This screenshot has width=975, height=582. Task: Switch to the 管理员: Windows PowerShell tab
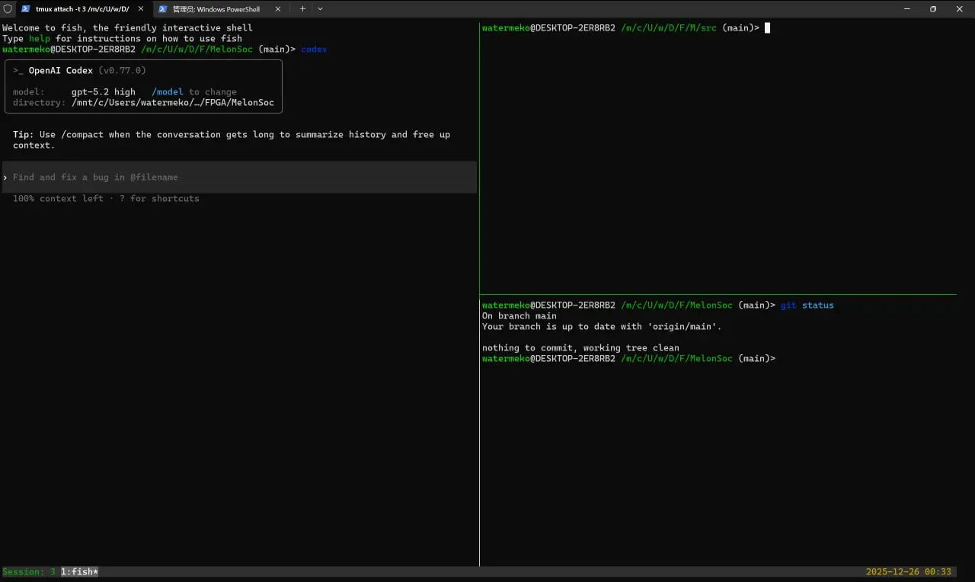pos(216,9)
